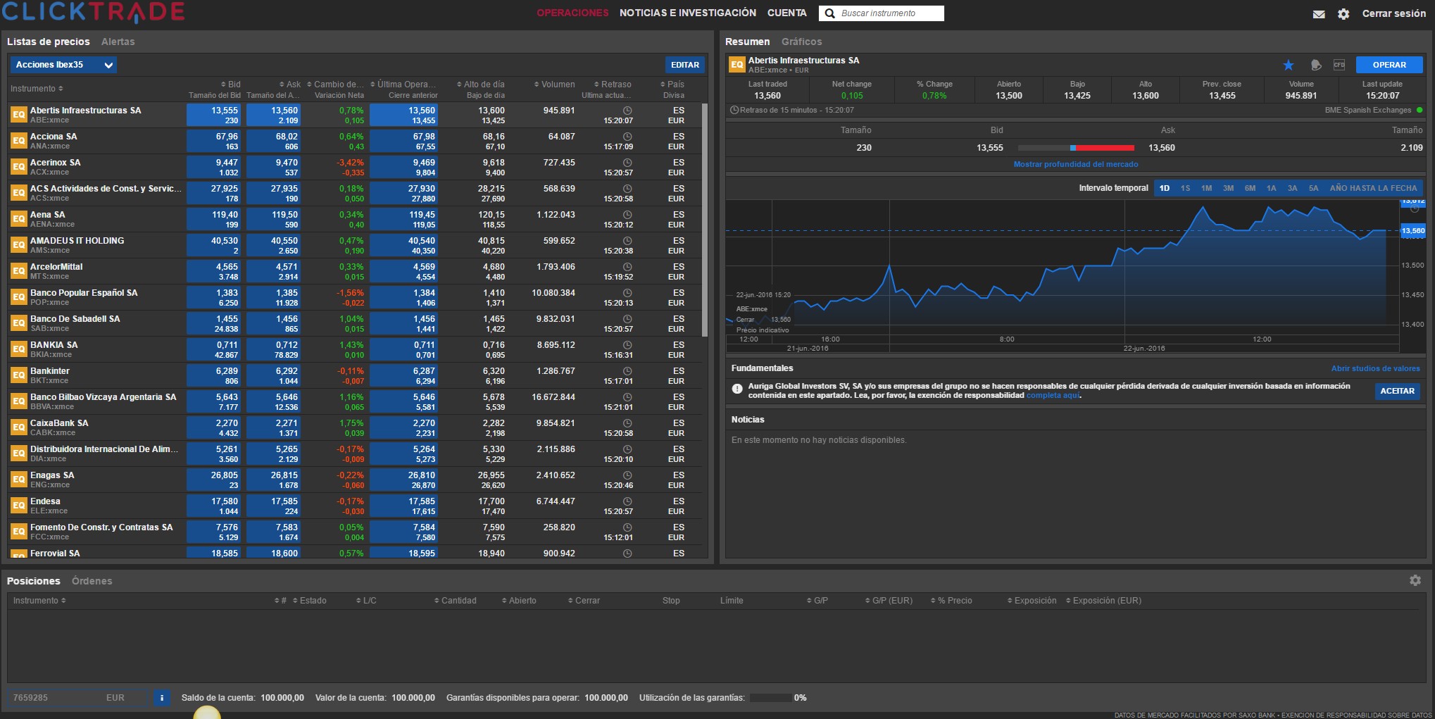
Task: Click the delay clock icon in AMADEUS IT HOLDING row
Action: [627, 241]
